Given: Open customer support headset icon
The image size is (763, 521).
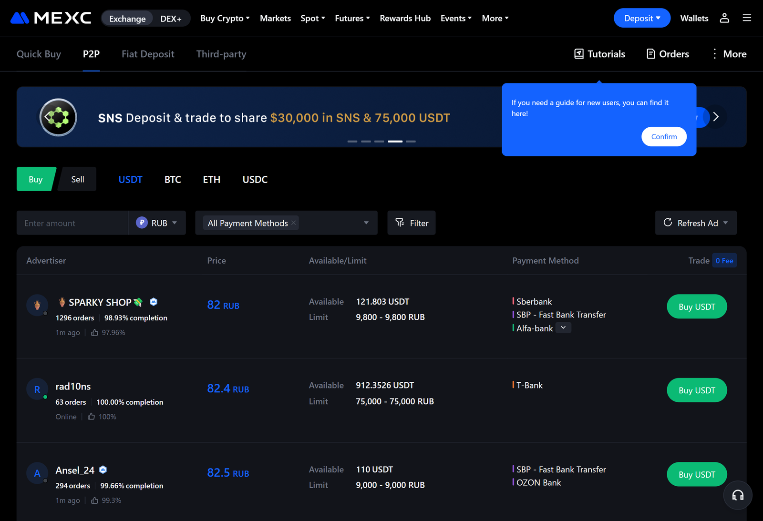Looking at the screenshot, I should 738,496.
